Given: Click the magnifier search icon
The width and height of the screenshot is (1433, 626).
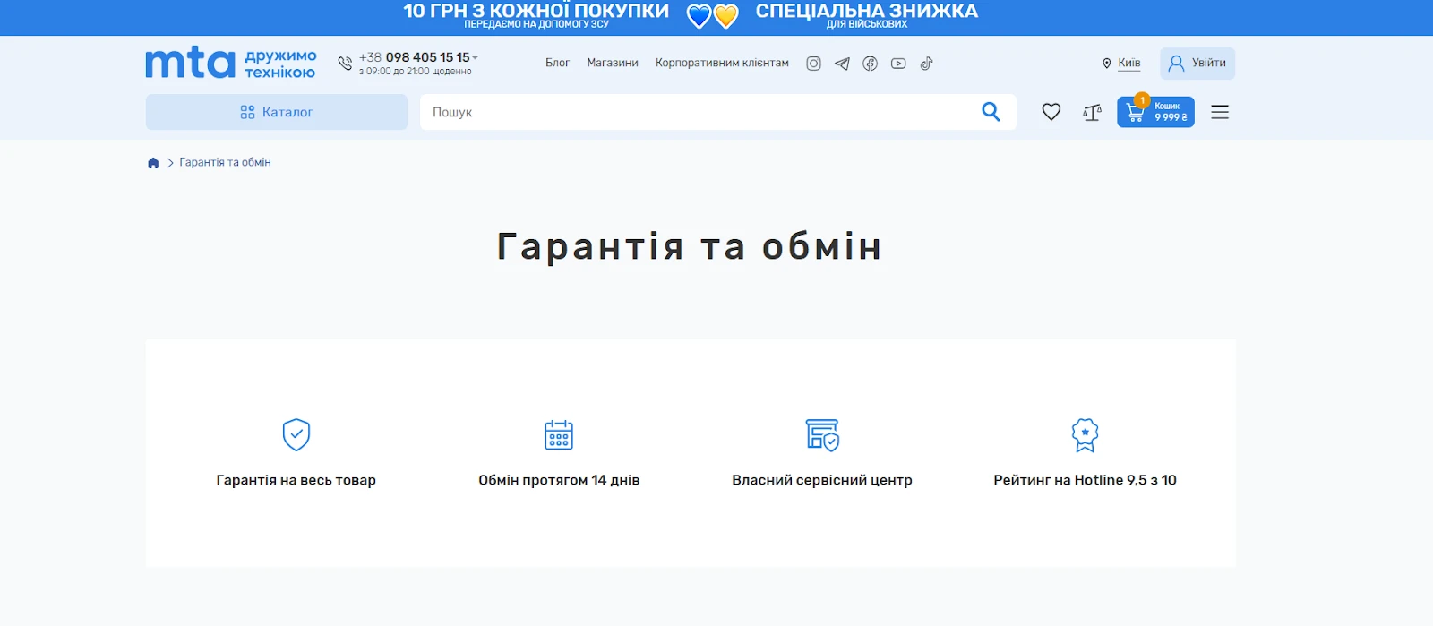Looking at the screenshot, I should pos(991,112).
